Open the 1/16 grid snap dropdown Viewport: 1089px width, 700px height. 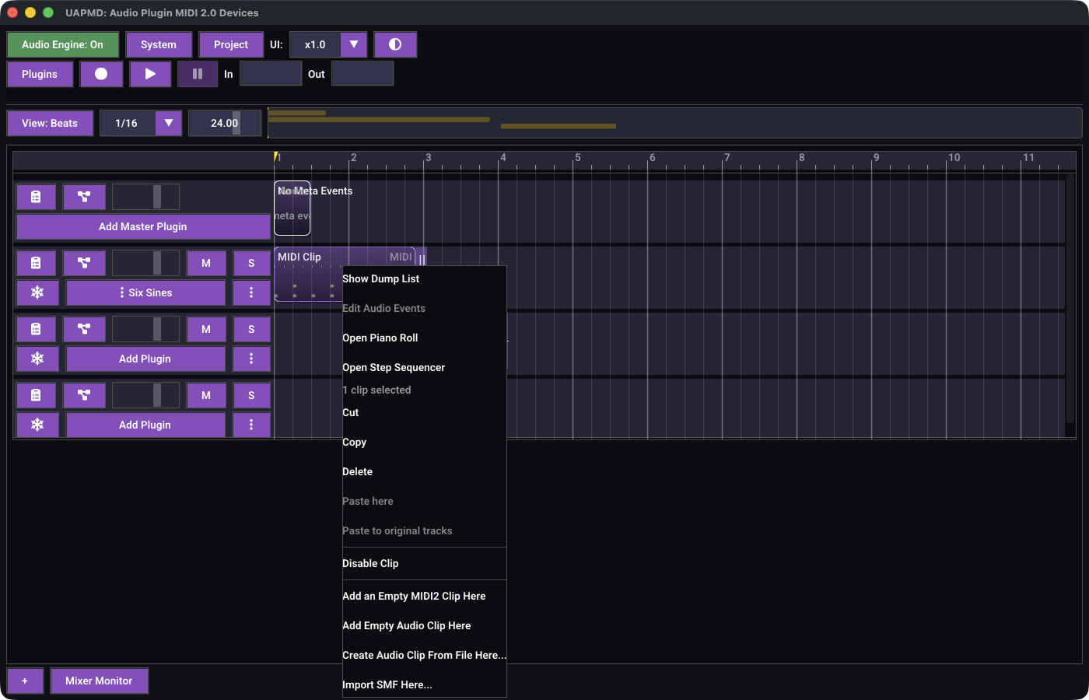click(141, 123)
